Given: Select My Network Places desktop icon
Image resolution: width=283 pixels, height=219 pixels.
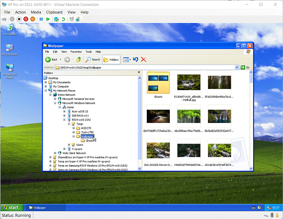Looking at the screenshot, I should [9, 71].
